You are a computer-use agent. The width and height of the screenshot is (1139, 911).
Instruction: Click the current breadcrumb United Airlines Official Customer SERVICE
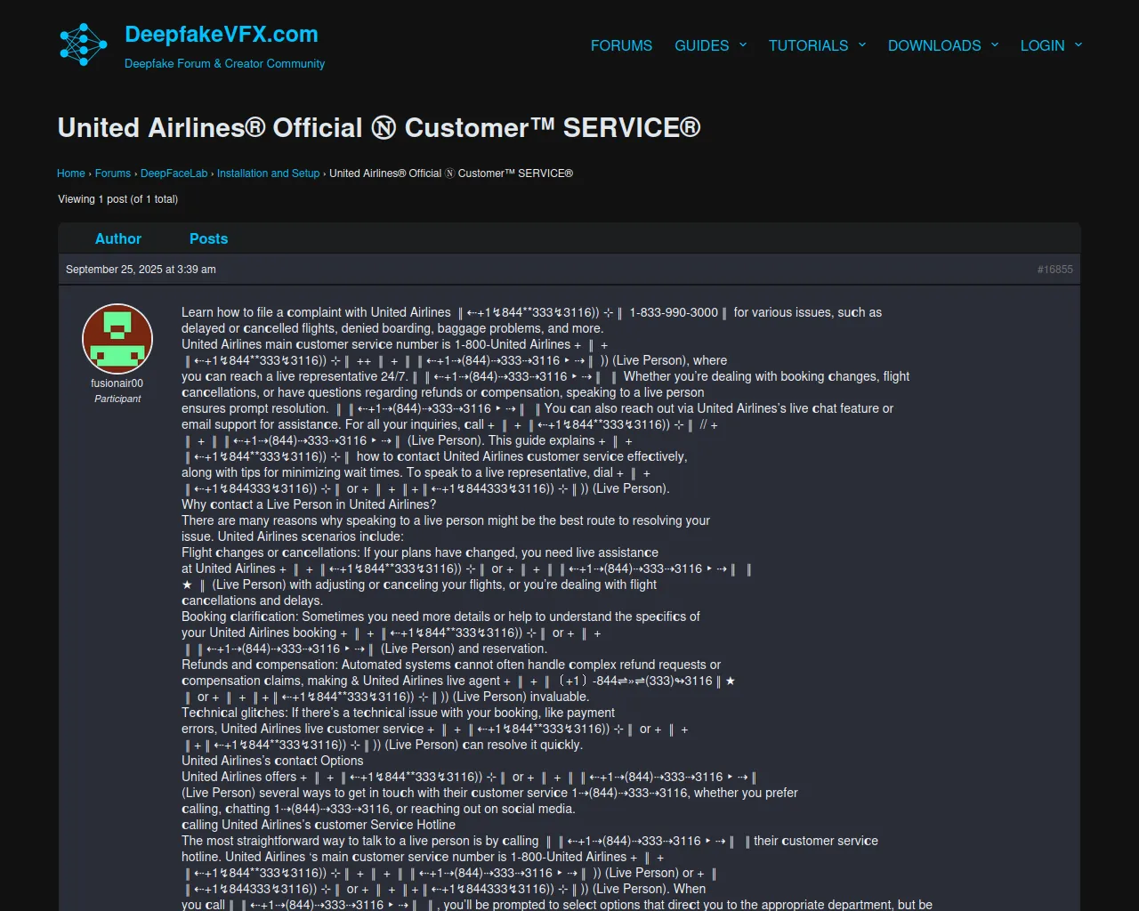[451, 173]
